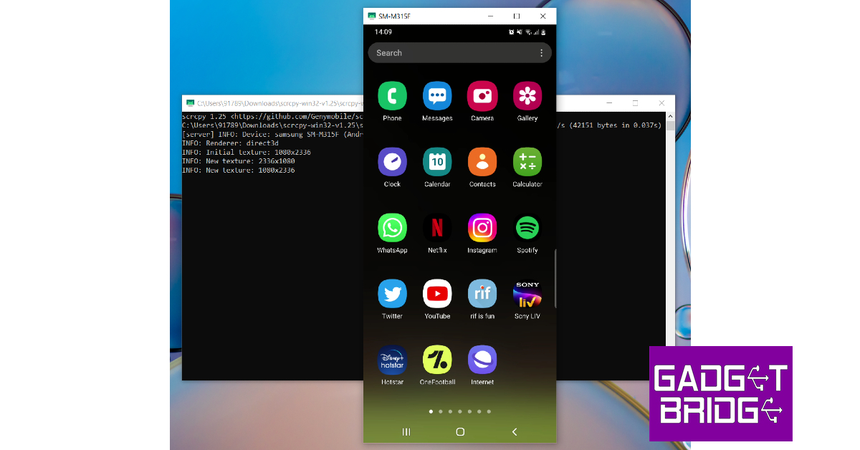Open the Netflix app
The width and height of the screenshot is (860, 450).
coord(437,228)
